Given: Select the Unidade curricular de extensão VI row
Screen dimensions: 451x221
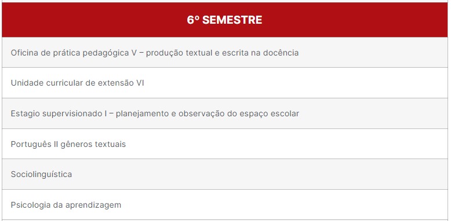Looking at the screenshot, I should pyautogui.click(x=225, y=83).
